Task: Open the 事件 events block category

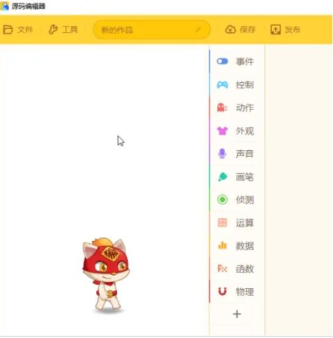Action: (x=235, y=61)
